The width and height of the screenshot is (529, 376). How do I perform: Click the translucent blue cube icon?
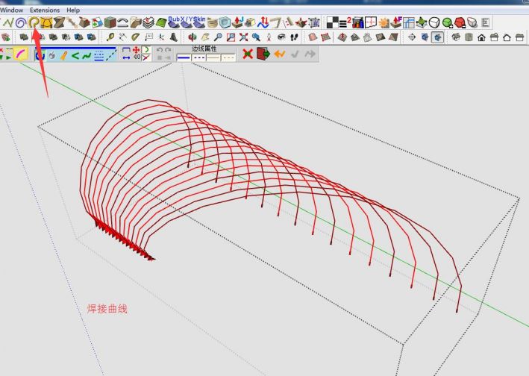pyautogui.click(x=225, y=22)
